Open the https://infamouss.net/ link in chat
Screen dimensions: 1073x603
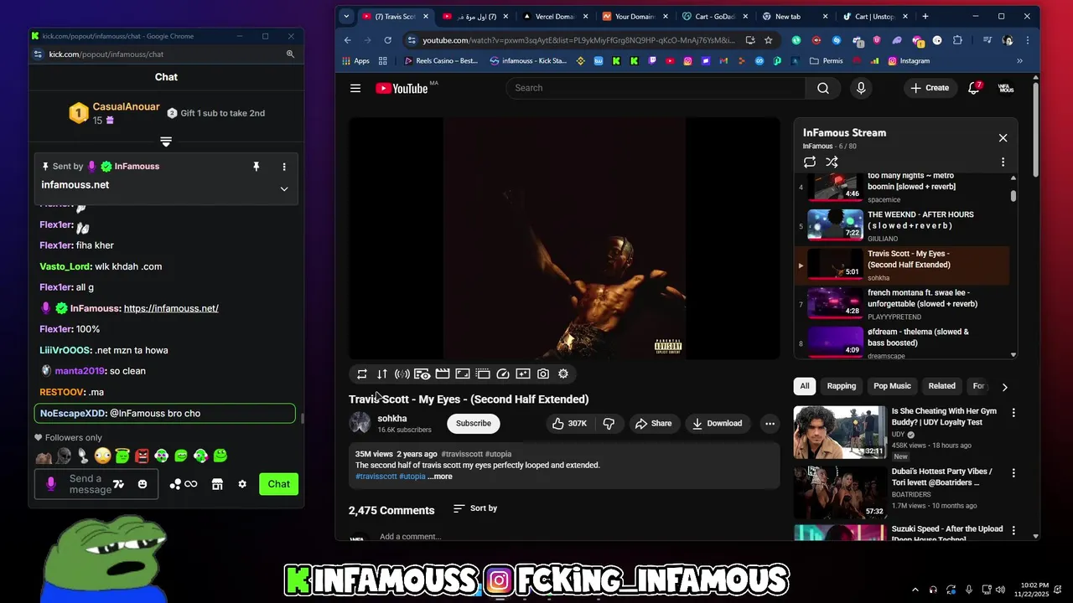(x=171, y=308)
